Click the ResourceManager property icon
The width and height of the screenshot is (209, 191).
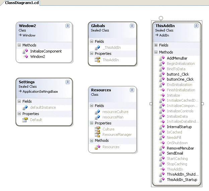(97, 134)
